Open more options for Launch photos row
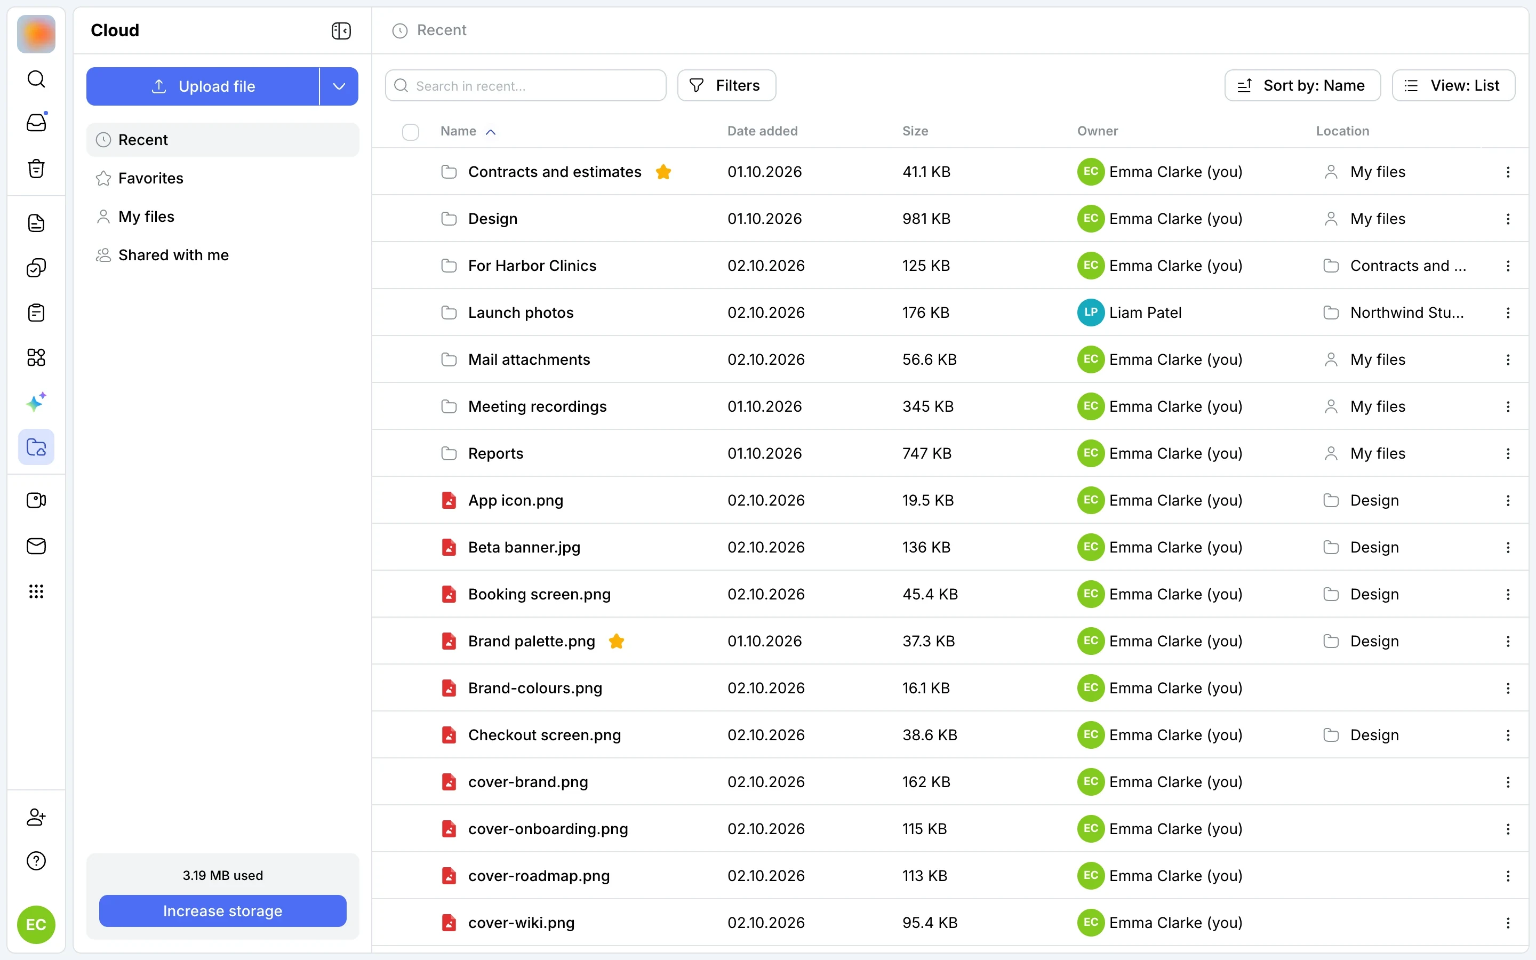This screenshot has height=960, width=1536. [x=1507, y=313]
